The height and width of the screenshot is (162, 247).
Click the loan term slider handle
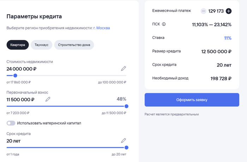(x=126, y=148)
